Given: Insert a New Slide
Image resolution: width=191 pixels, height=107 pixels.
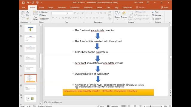Looking at the screenshot, I should pos(36,15).
